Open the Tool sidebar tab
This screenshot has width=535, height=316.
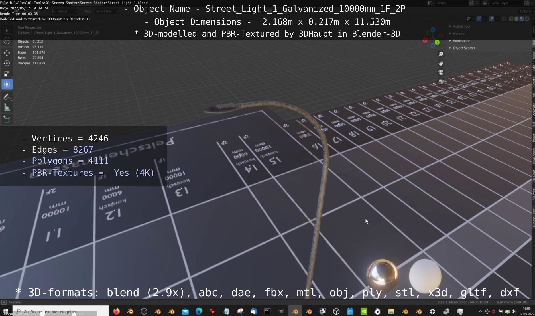[533, 42]
